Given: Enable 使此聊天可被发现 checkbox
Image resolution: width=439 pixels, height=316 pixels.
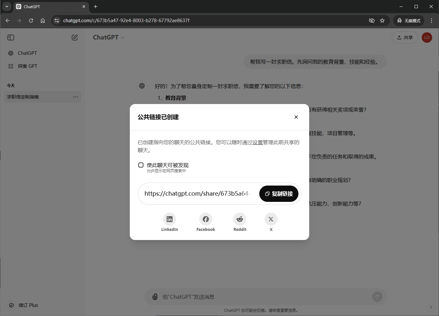Looking at the screenshot, I should point(141,165).
